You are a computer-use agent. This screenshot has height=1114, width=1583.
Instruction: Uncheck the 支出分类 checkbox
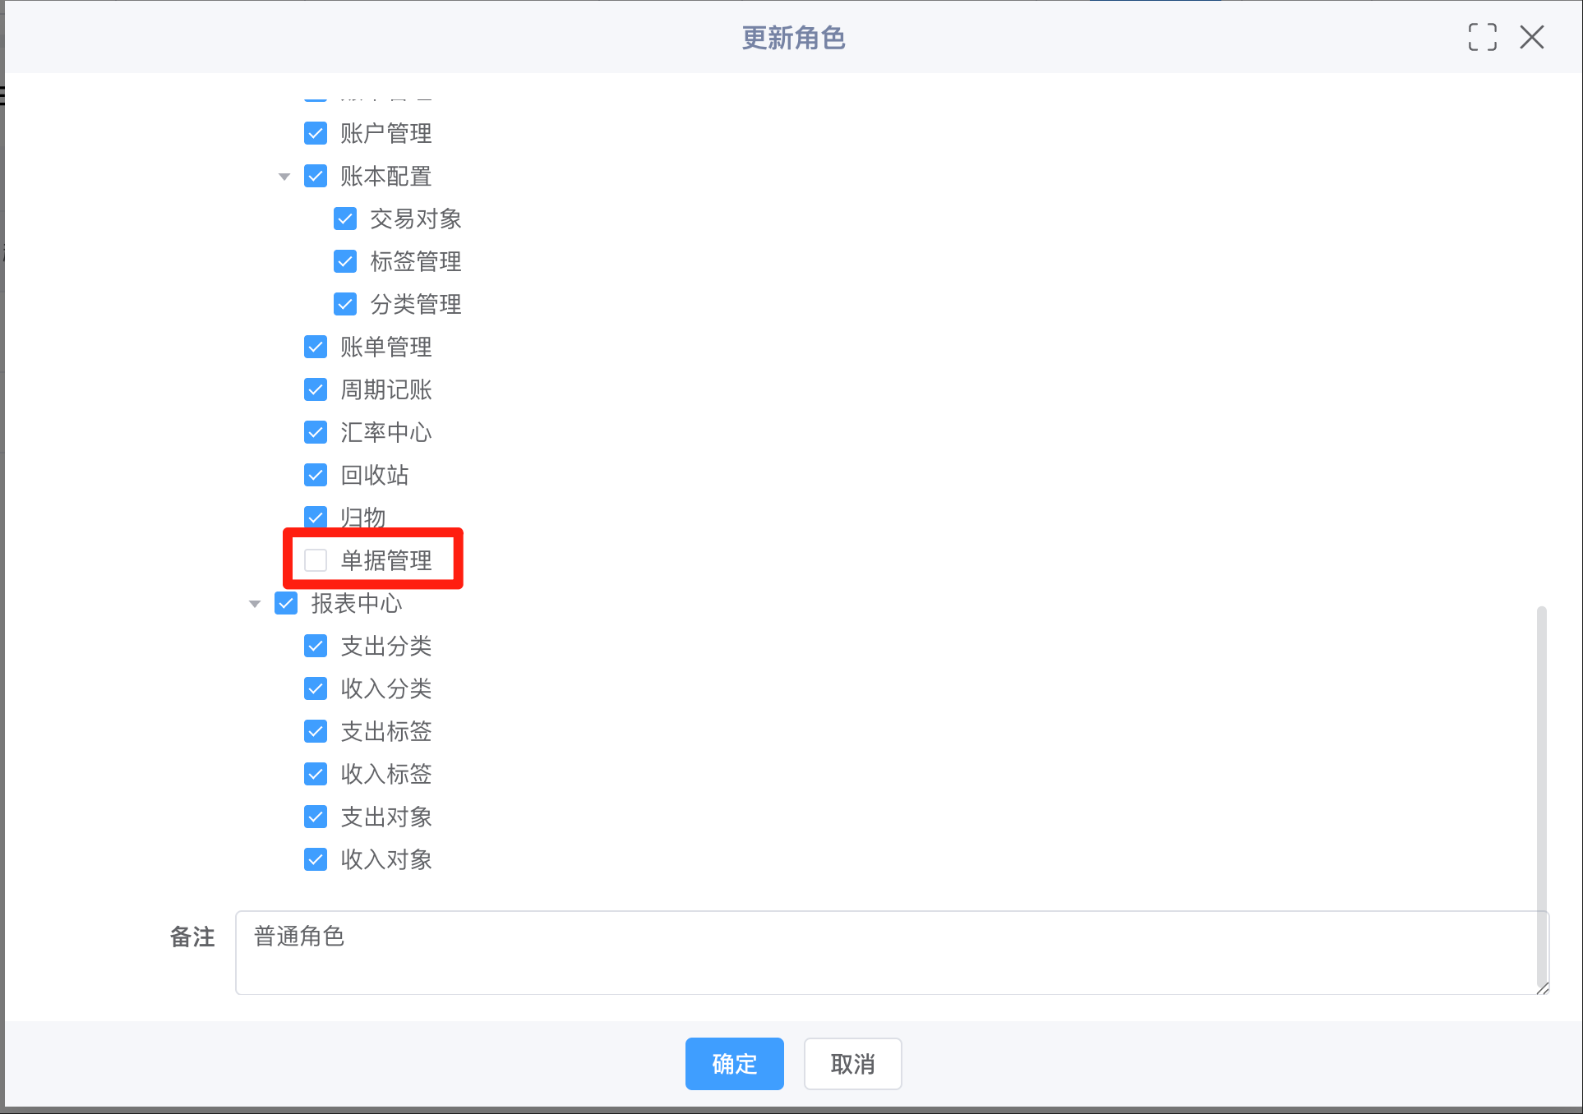coord(316,646)
